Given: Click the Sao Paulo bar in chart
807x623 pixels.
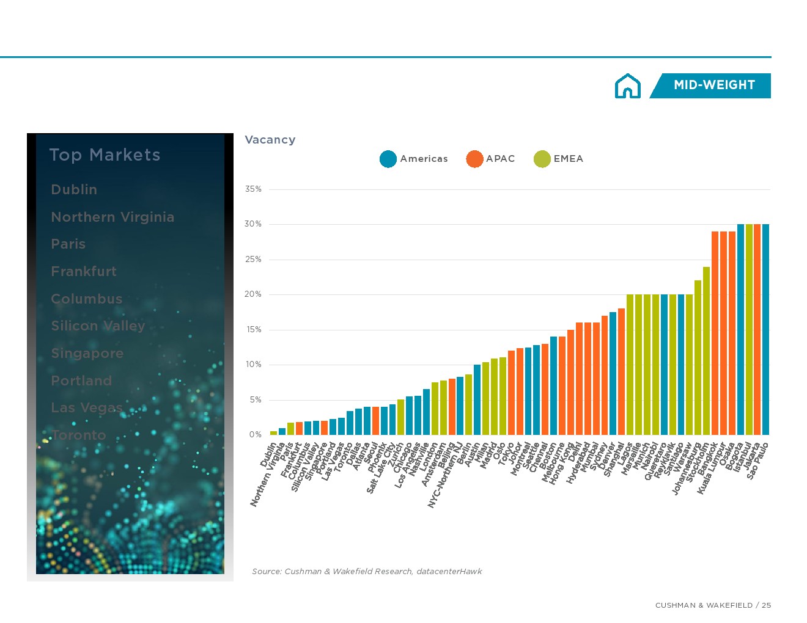Looking at the screenshot, I should (x=765, y=330).
